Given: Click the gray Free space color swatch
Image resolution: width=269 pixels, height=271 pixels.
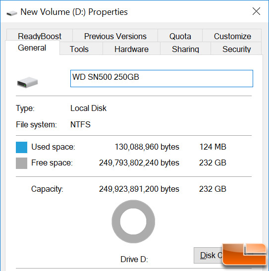Looking at the screenshot, I should [x=21, y=163].
